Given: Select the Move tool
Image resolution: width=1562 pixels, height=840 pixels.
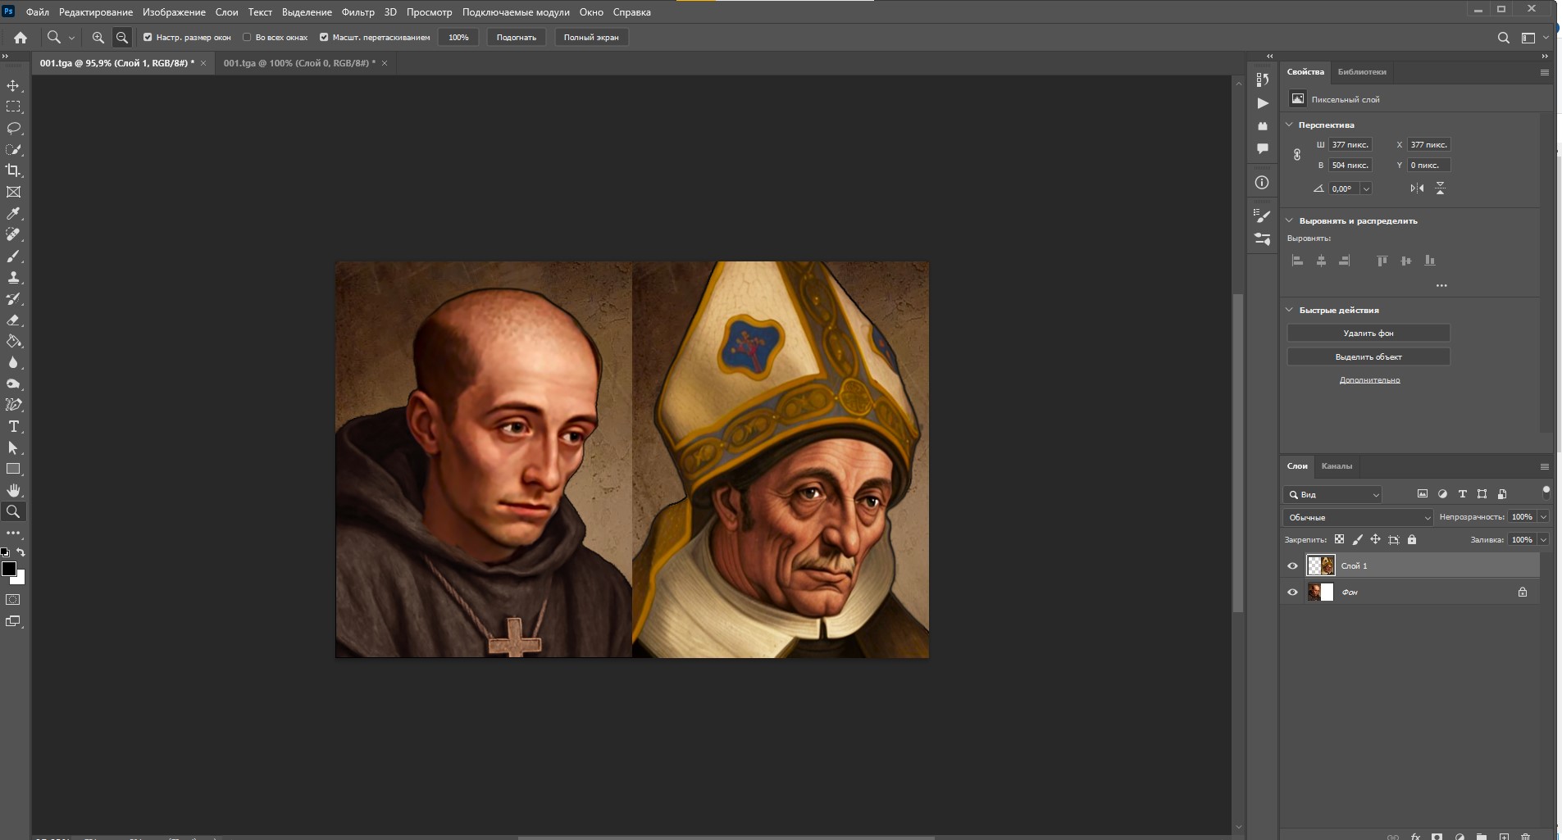Looking at the screenshot, I should click(13, 86).
